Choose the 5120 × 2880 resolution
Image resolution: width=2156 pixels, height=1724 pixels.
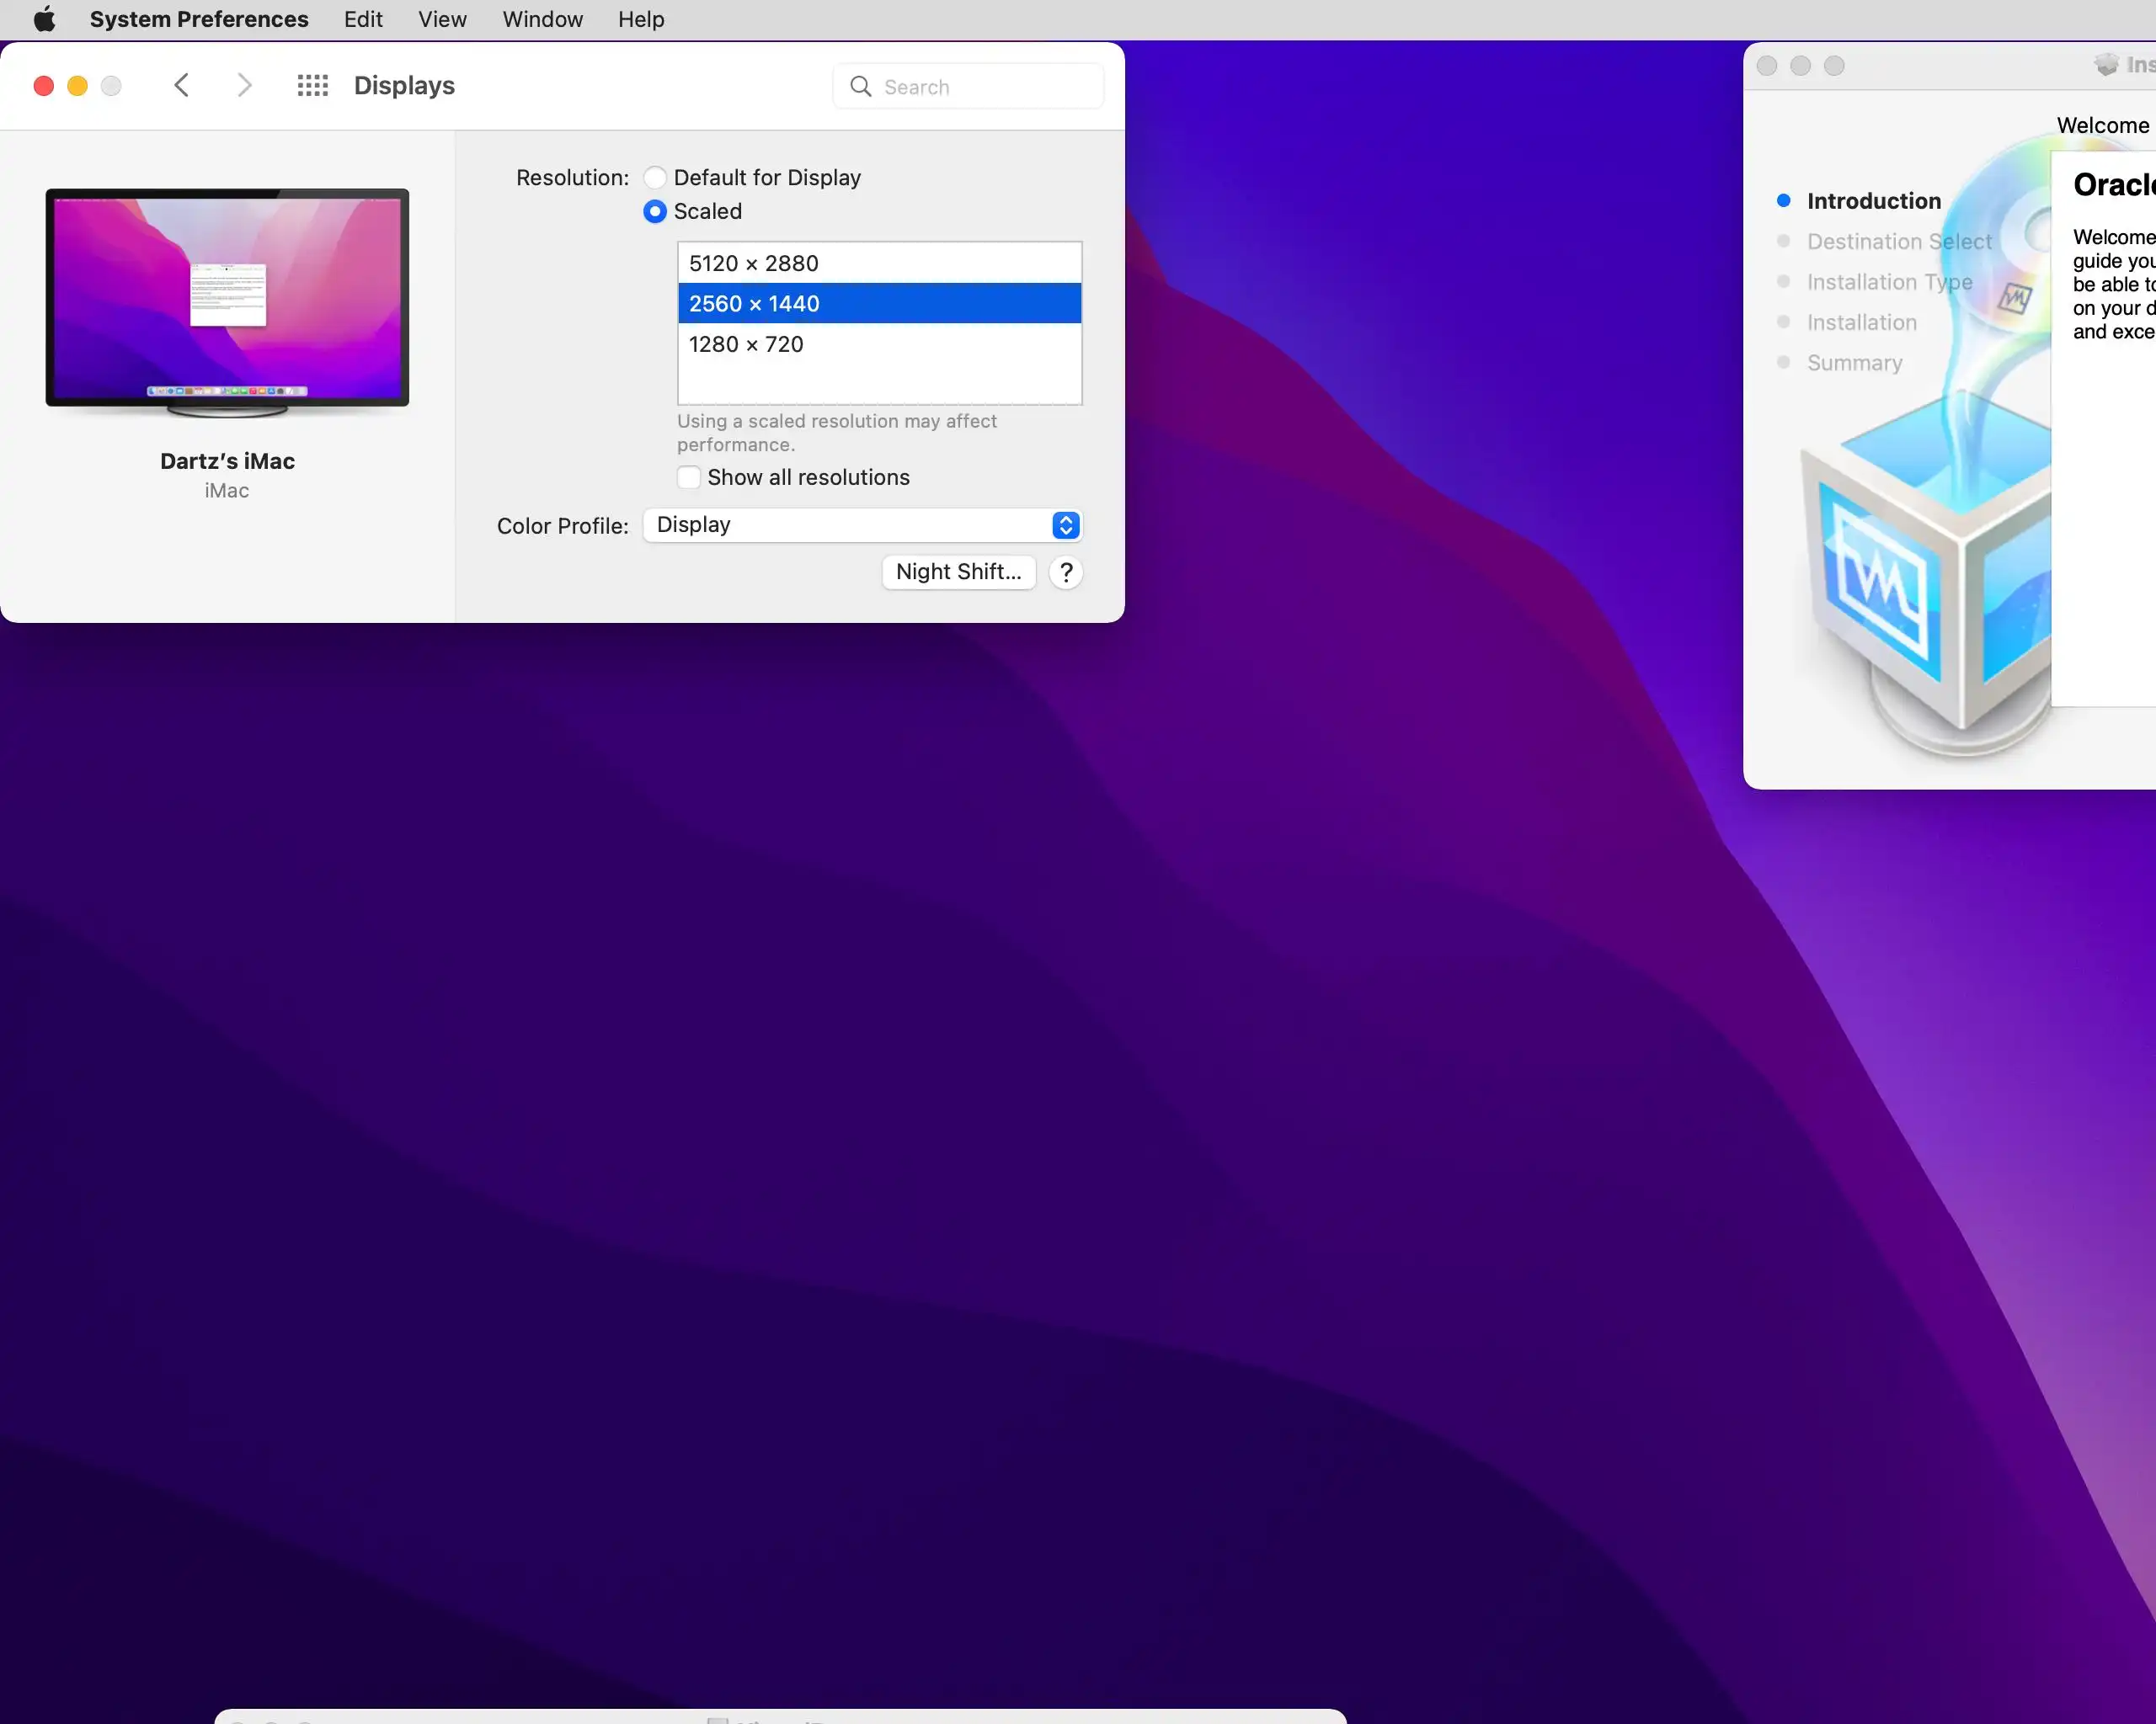(x=754, y=263)
